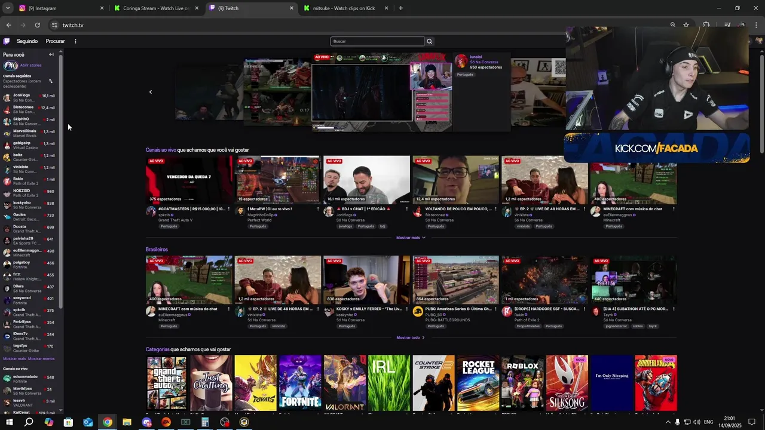Click the featured carousel stream player
This screenshot has height=430, width=765.
pyautogui.click(x=382, y=91)
